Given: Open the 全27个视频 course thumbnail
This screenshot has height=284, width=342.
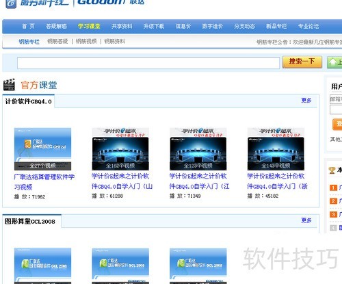Looking at the screenshot, I should 42,149.
